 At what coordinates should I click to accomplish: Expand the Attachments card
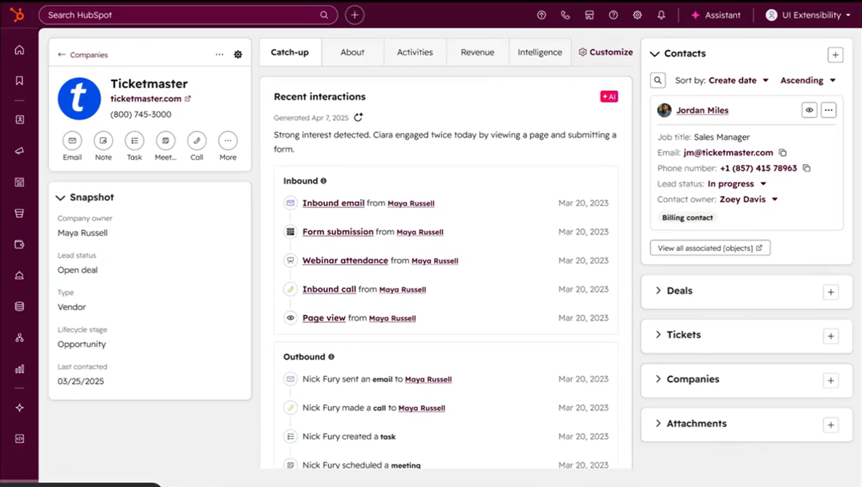[x=658, y=424]
